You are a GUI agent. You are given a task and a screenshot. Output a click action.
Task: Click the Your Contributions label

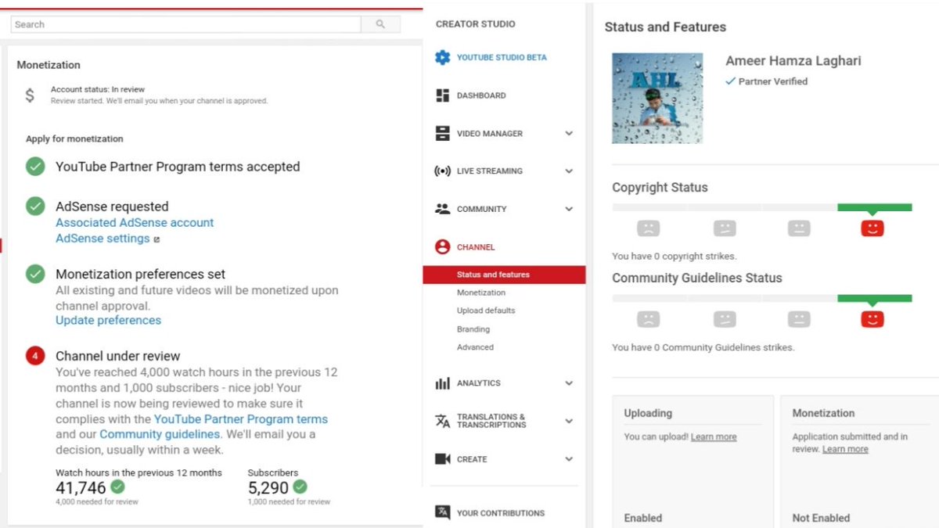[x=501, y=513]
